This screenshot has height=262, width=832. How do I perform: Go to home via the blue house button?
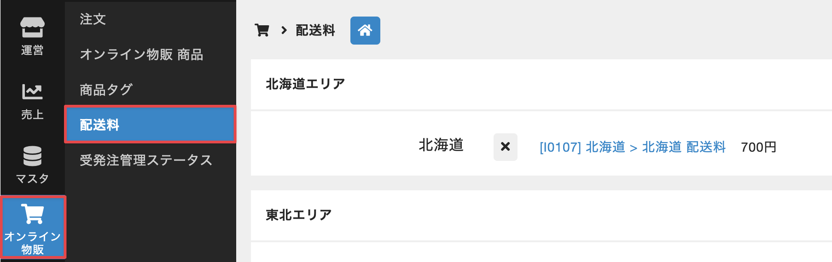point(365,30)
